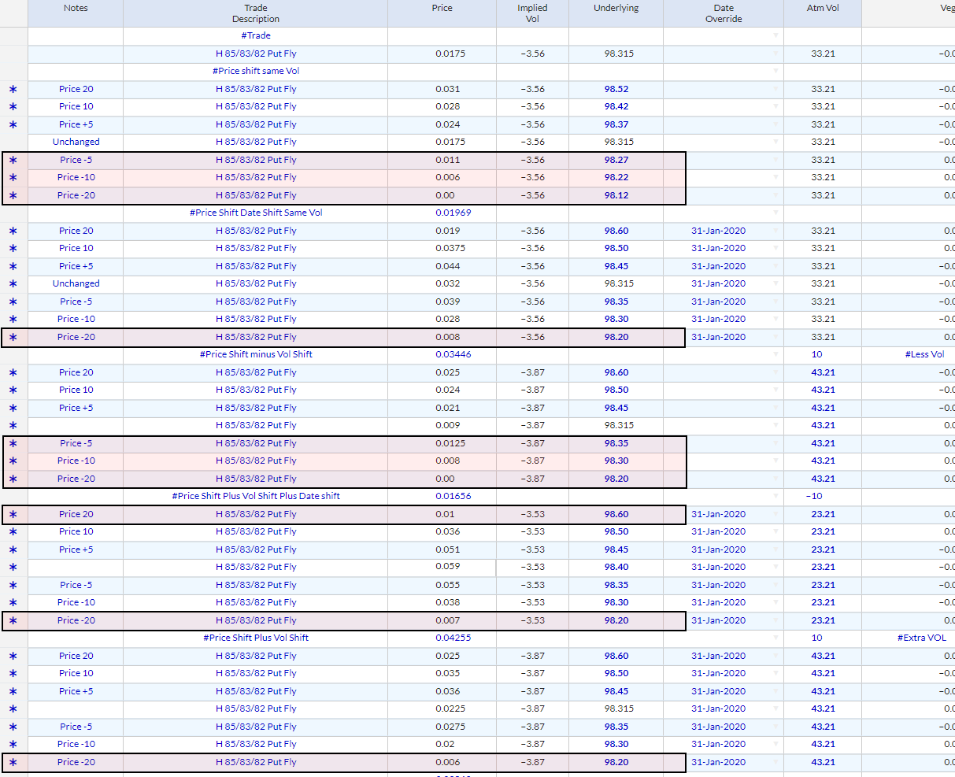Click the asterisk on the row priced 0.044
Image resolution: width=955 pixels, height=777 pixels.
(x=13, y=267)
